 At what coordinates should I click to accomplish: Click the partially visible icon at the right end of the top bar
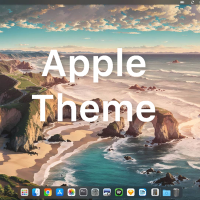point(199,2)
